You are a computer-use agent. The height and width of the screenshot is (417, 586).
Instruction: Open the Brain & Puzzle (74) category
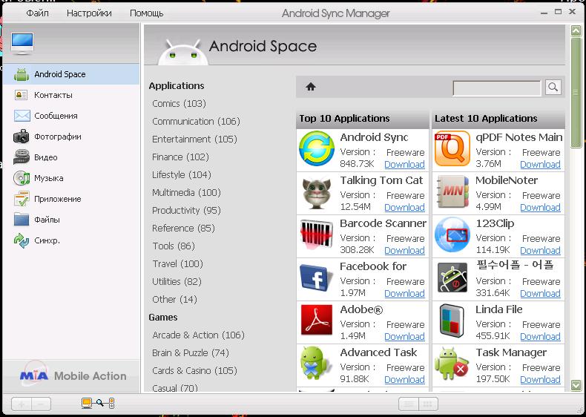coord(190,352)
